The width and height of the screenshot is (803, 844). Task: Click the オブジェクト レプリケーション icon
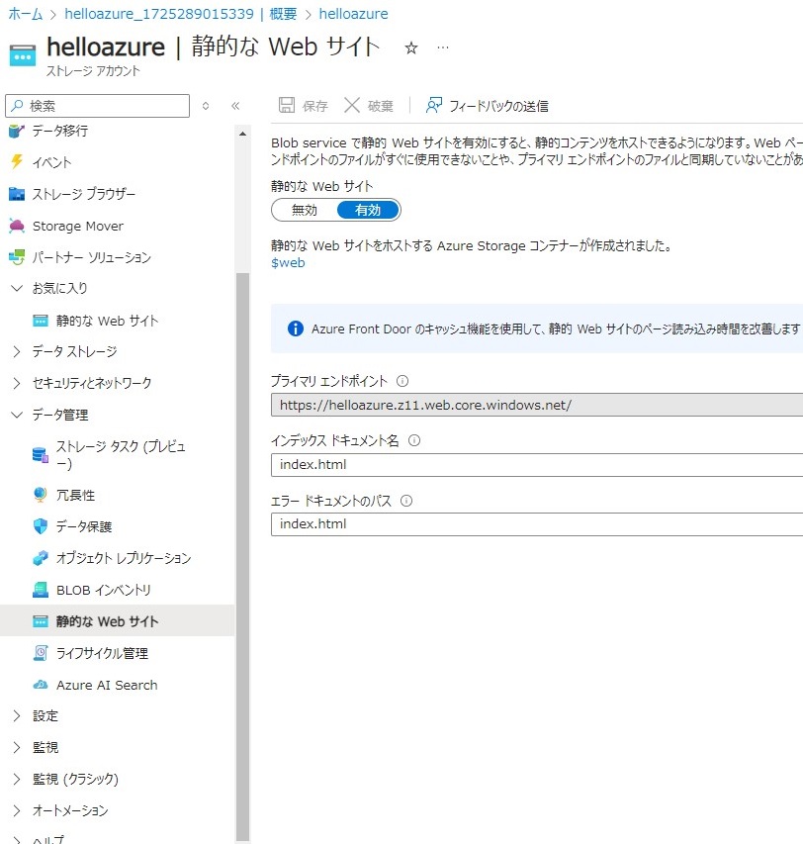click(x=41, y=558)
